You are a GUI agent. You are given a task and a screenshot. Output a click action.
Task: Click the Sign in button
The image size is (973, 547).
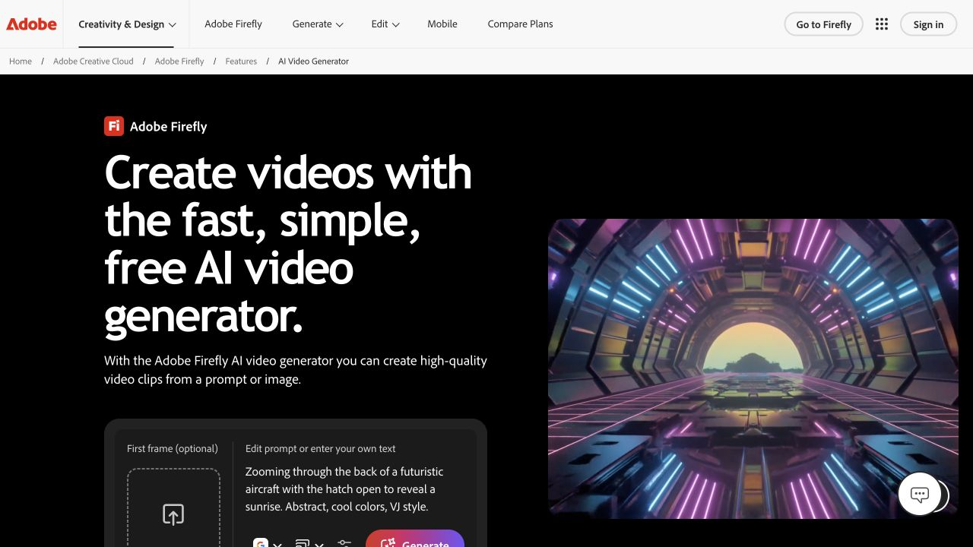click(928, 24)
